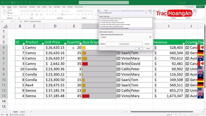Click the Accounting Number Format dollar icon
Image resolution: width=206 pixels, height=116 pixels.
79,14
